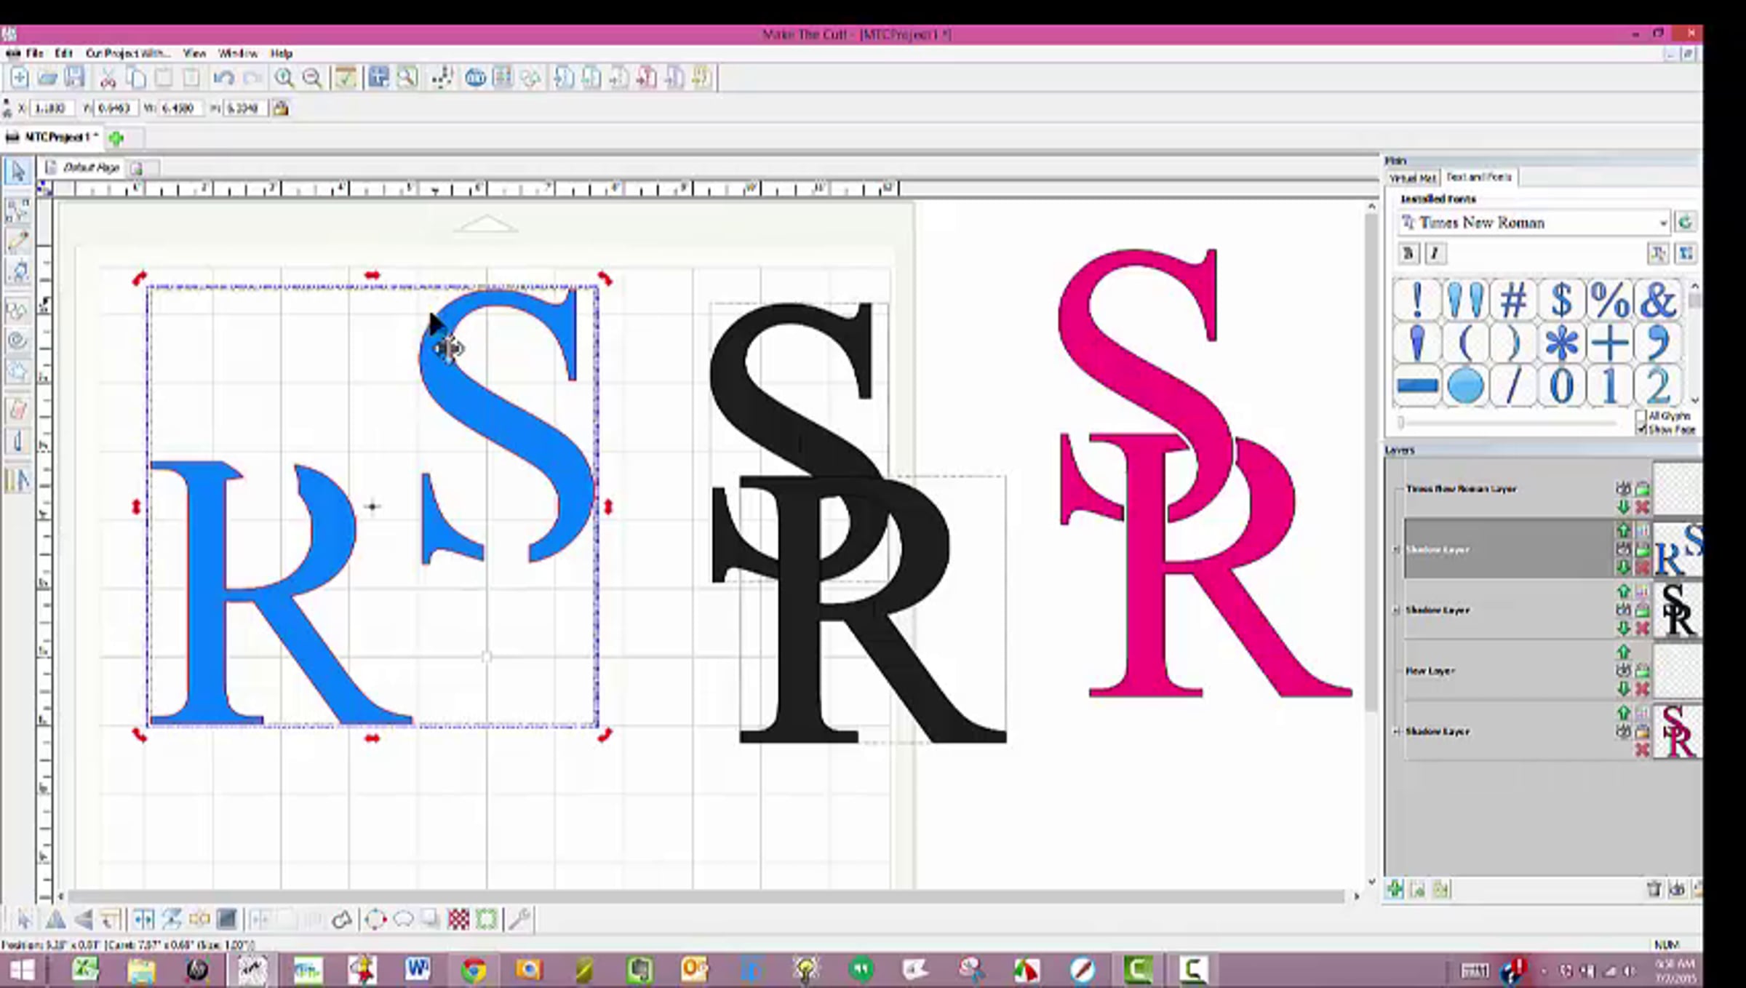The width and height of the screenshot is (1746, 988).
Task: Add a new layer with the green plus
Action: click(1395, 888)
